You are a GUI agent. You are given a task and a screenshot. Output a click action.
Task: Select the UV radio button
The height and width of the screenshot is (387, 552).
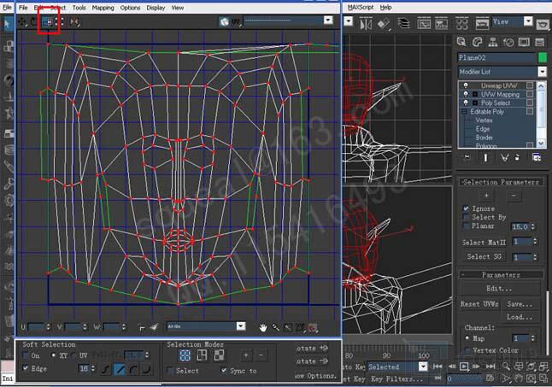coord(74,355)
